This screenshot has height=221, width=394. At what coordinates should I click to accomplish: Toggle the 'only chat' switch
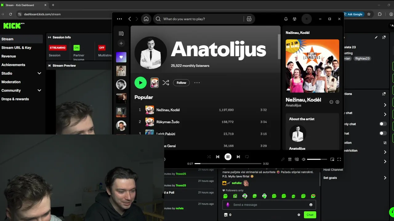383,124
